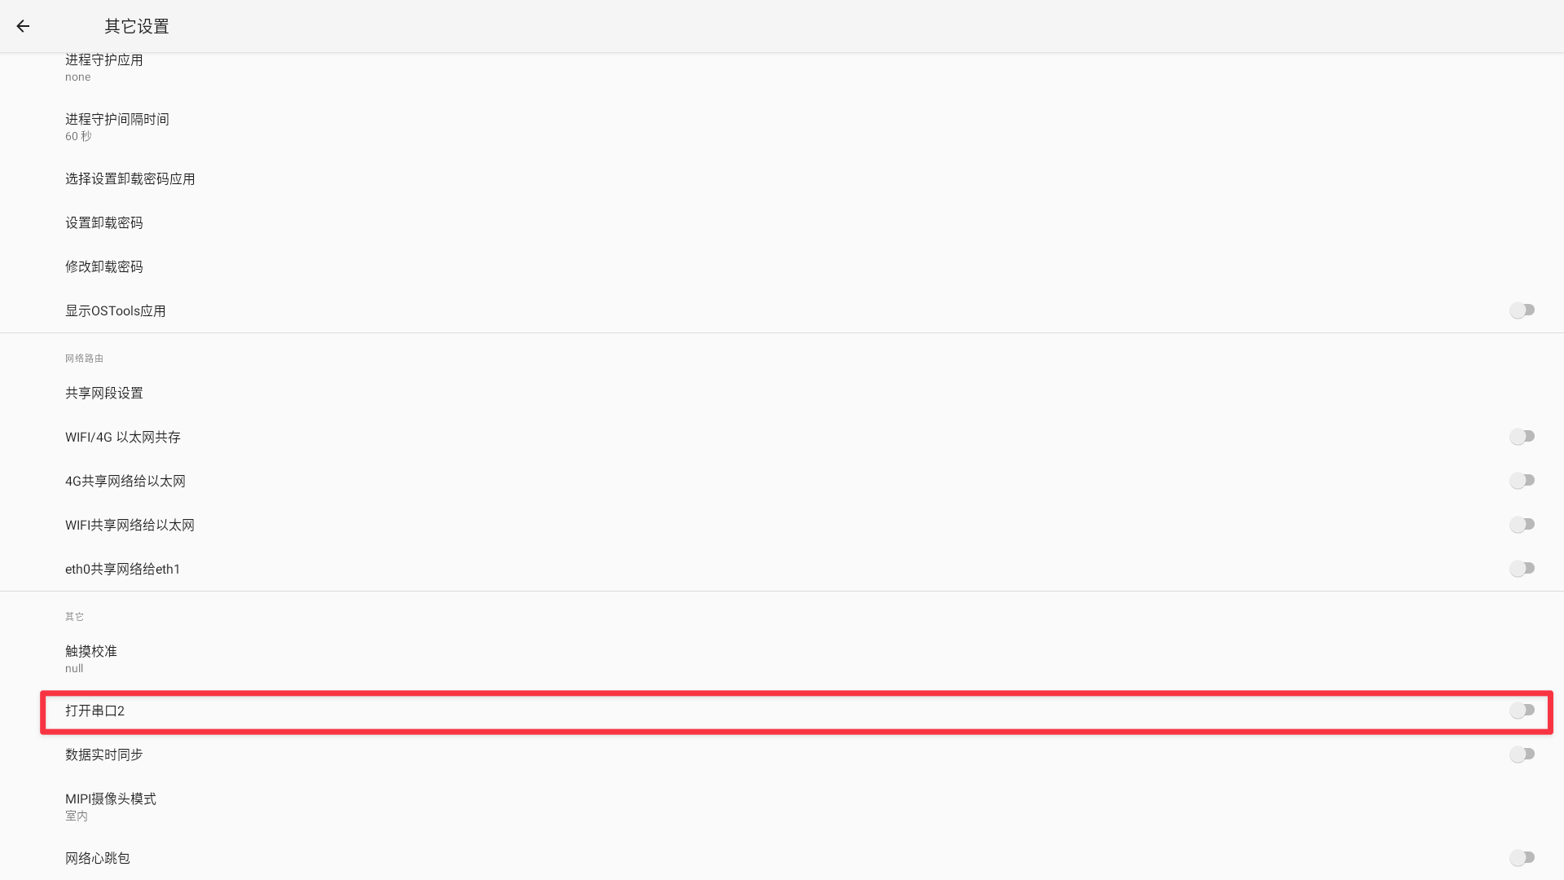Image resolution: width=1564 pixels, height=880 pixels.
Task: Open 触摸校准 setting
Action: pyautogui.click(x=91, y=658)
